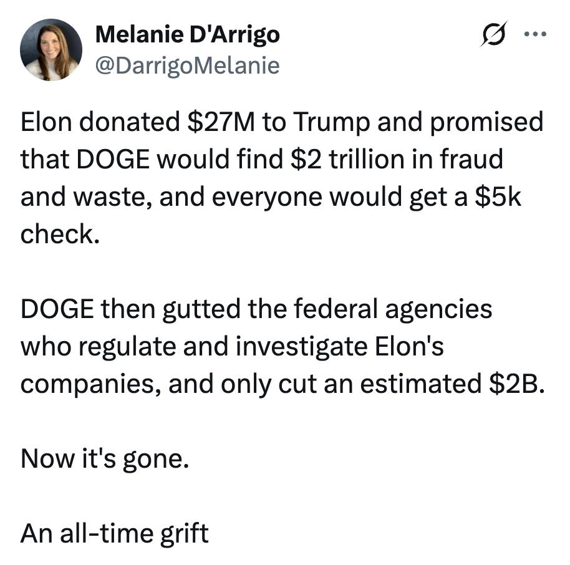Open Melanie D'Arrigo's profile picture
The image size is (570, 565).
(x=51, y=49)
